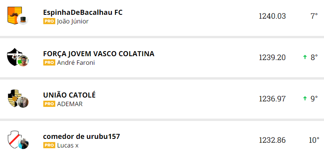Click green up arrow next to 9°
This screenshot has height=158, width=324.
coord(305,99)
